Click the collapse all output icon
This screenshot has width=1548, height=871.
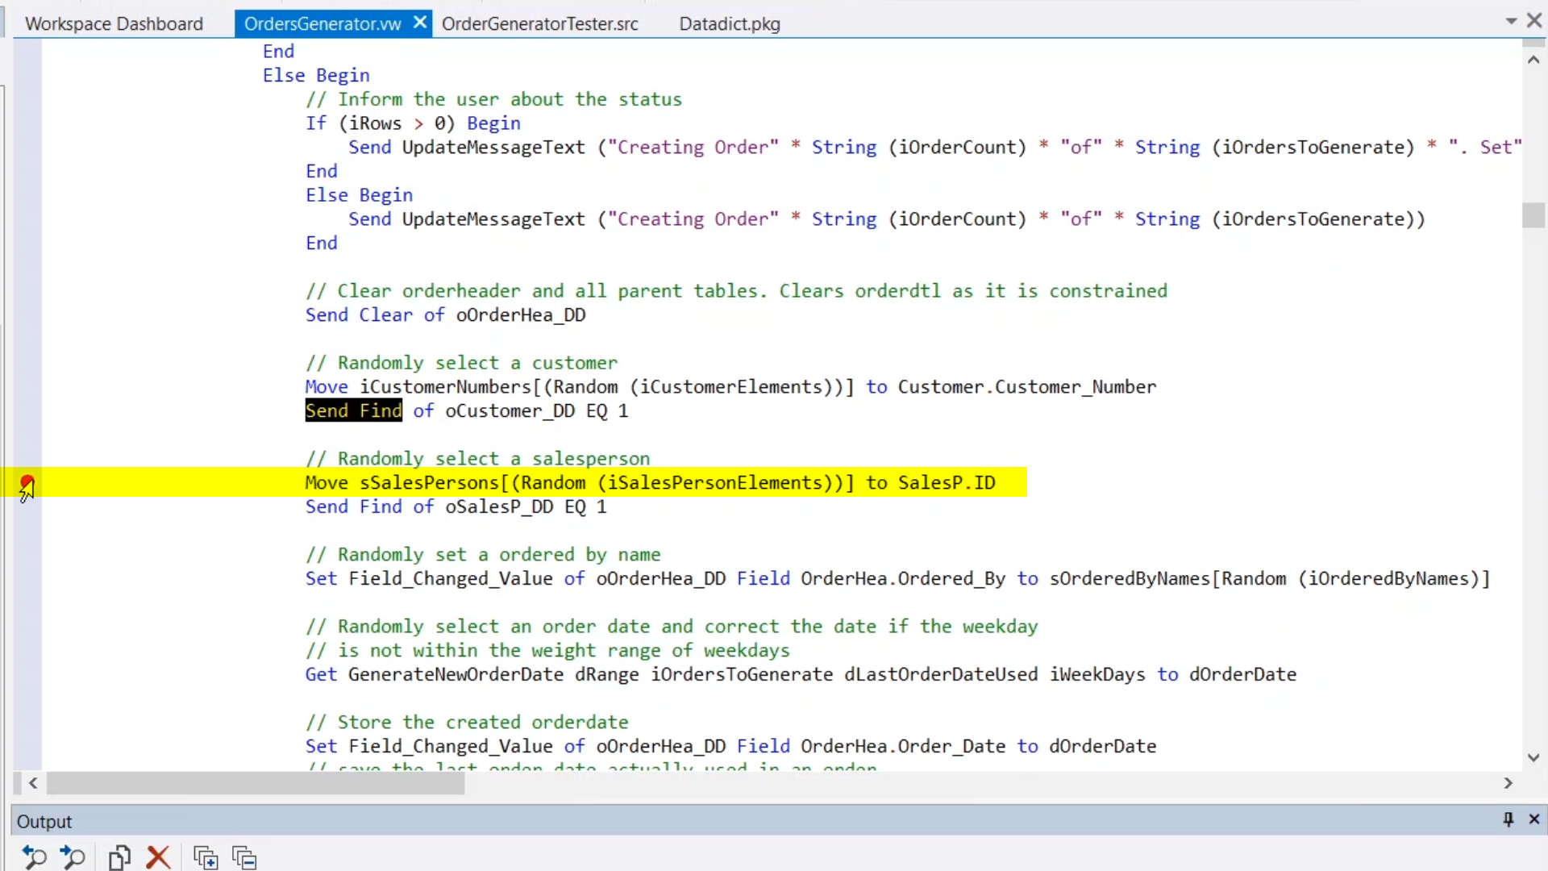pyautogui.click(x=244, y=856)
